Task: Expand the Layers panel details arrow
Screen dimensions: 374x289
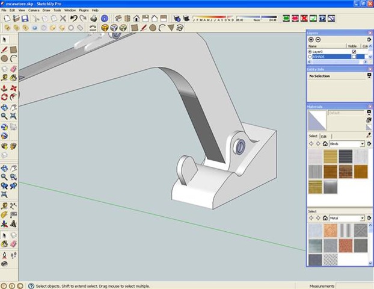Action: pos(369,39)
